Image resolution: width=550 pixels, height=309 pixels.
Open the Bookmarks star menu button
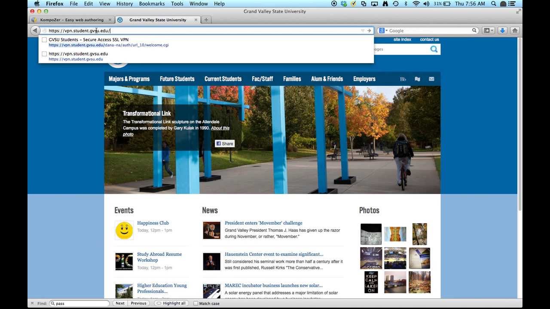[489, 30]
